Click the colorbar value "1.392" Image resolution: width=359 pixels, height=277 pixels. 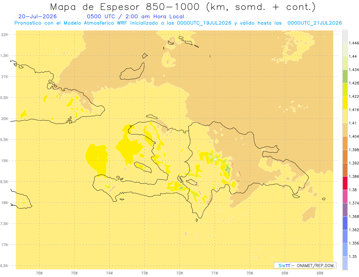point(354,163)
